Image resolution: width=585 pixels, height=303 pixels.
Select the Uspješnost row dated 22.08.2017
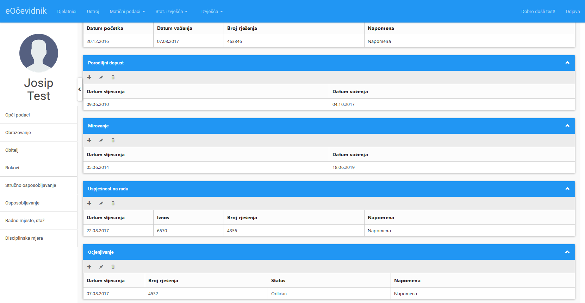click(x=329, y=231)
